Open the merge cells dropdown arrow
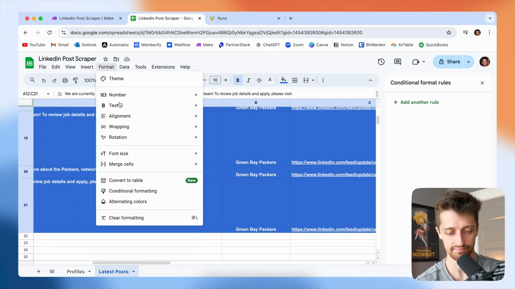Image resolution: width=515 pixels, height=289 pixels. pyautogui.click(x=313, y=80)
